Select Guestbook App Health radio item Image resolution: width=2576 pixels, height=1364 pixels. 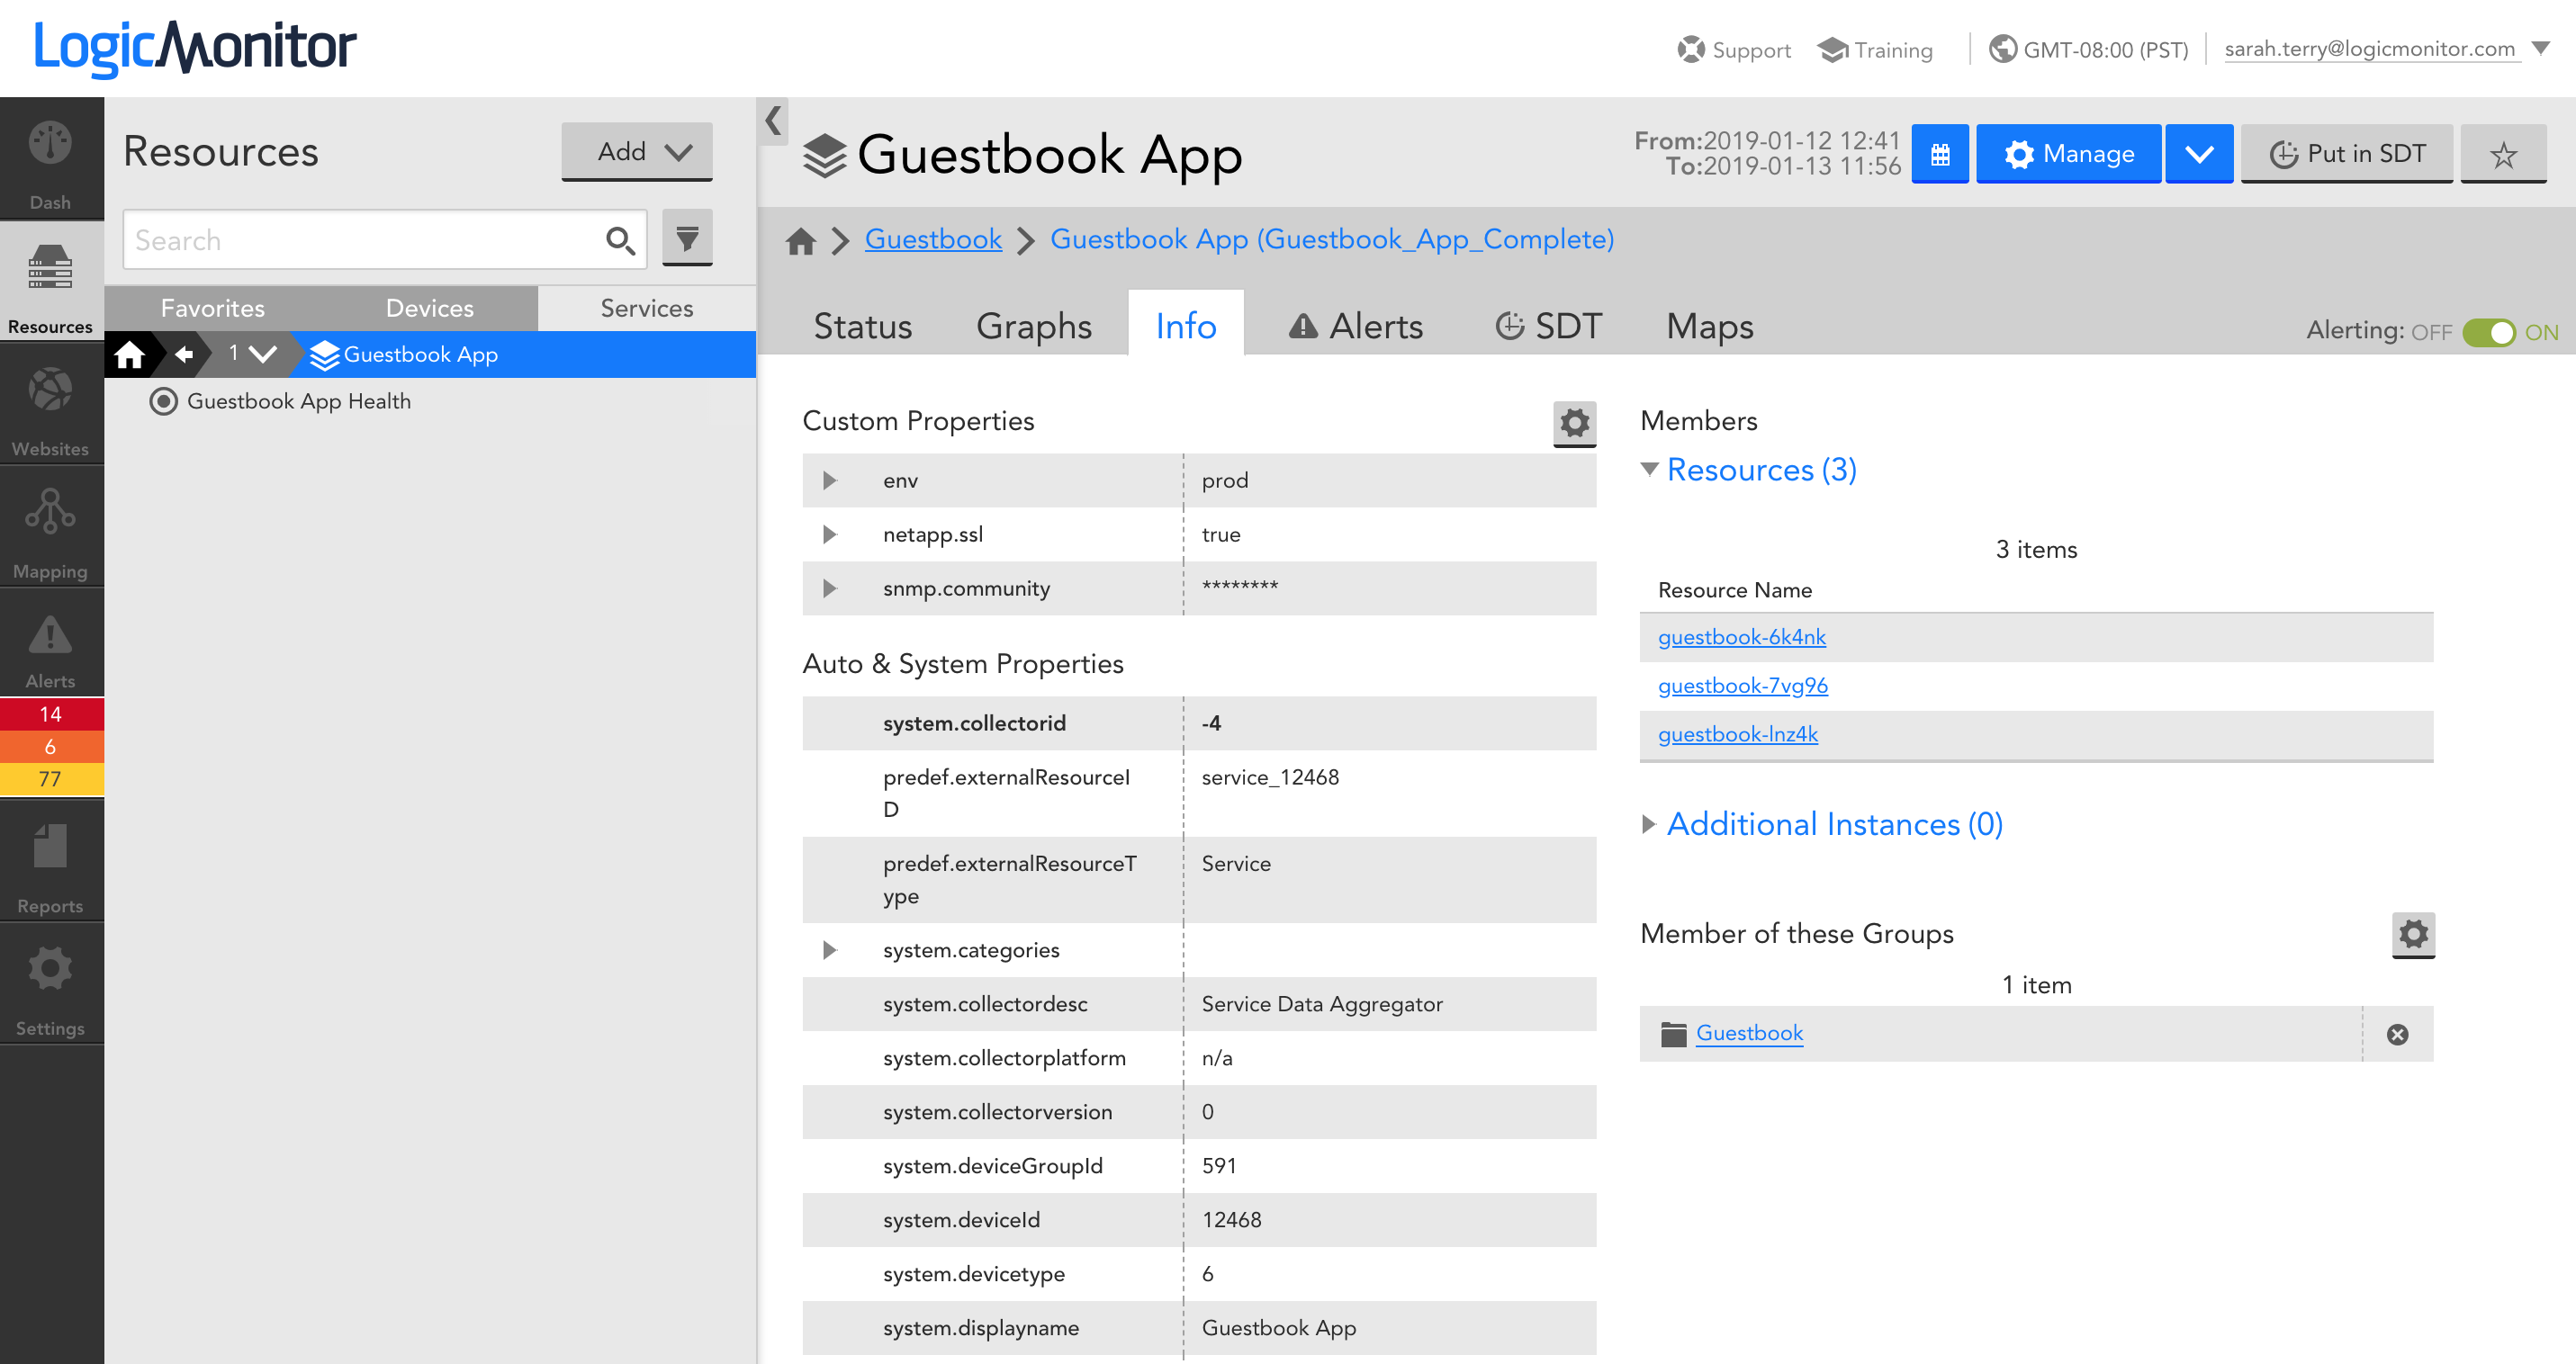pyautogui.click(x=163, y=400)
